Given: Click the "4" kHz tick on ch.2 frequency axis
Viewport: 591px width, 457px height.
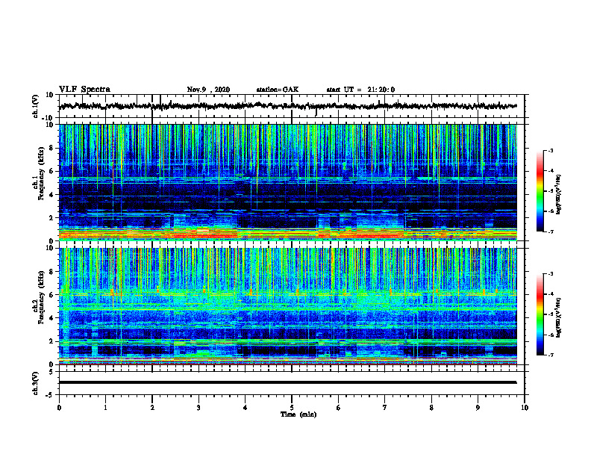Looking at the screenshot, I should (51, 318).
